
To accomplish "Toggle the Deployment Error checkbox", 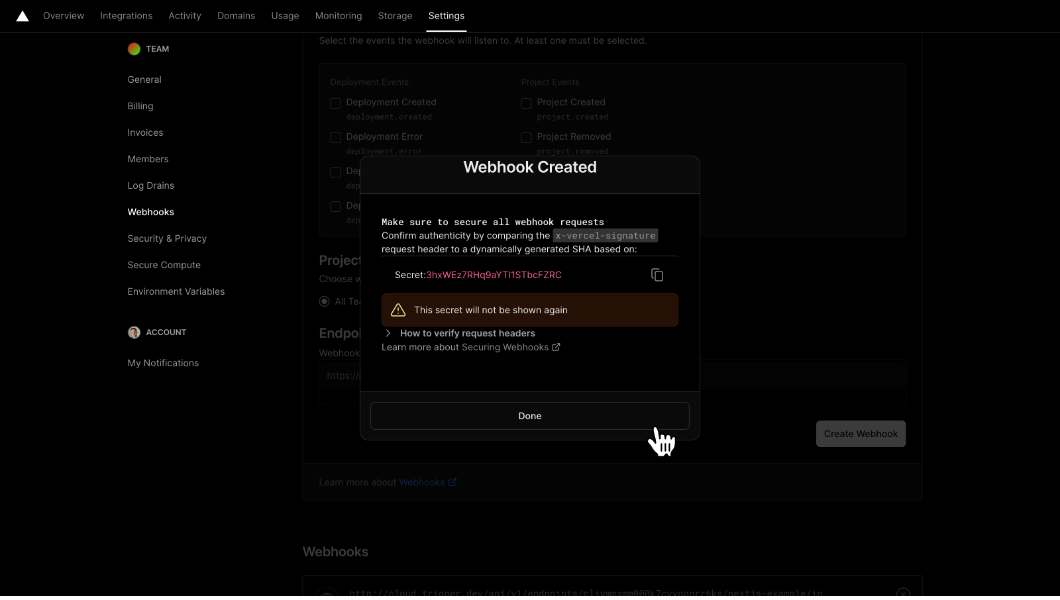I will (336, 138).
